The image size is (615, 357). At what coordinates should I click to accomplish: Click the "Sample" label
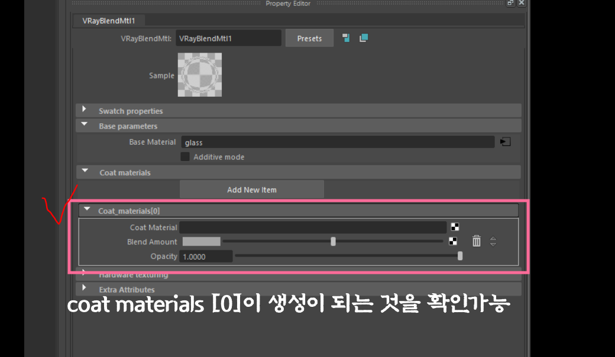(161, 76)
